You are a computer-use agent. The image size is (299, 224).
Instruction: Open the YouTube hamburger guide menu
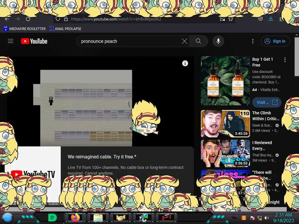[x=11, y=41]
